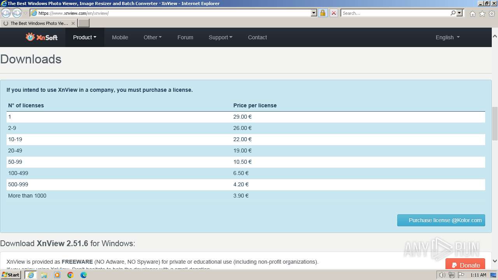This screenshot has height=280, width=498.
Task: Click the Download XnView 2.51.6 heading
Action: coord(68,243)
